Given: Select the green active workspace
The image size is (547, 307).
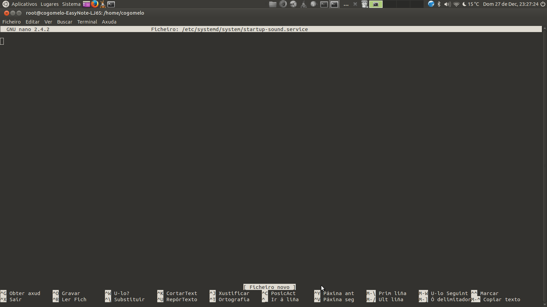Looking at the screenshot, I should (x=376, y=4).
